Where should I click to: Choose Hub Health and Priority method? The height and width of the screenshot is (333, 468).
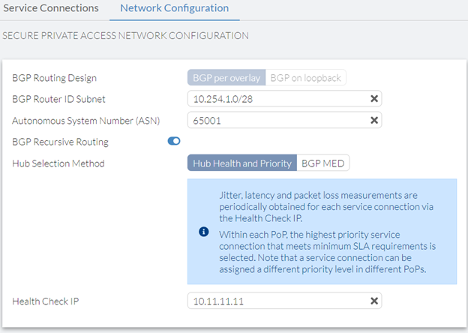[242, 163]
